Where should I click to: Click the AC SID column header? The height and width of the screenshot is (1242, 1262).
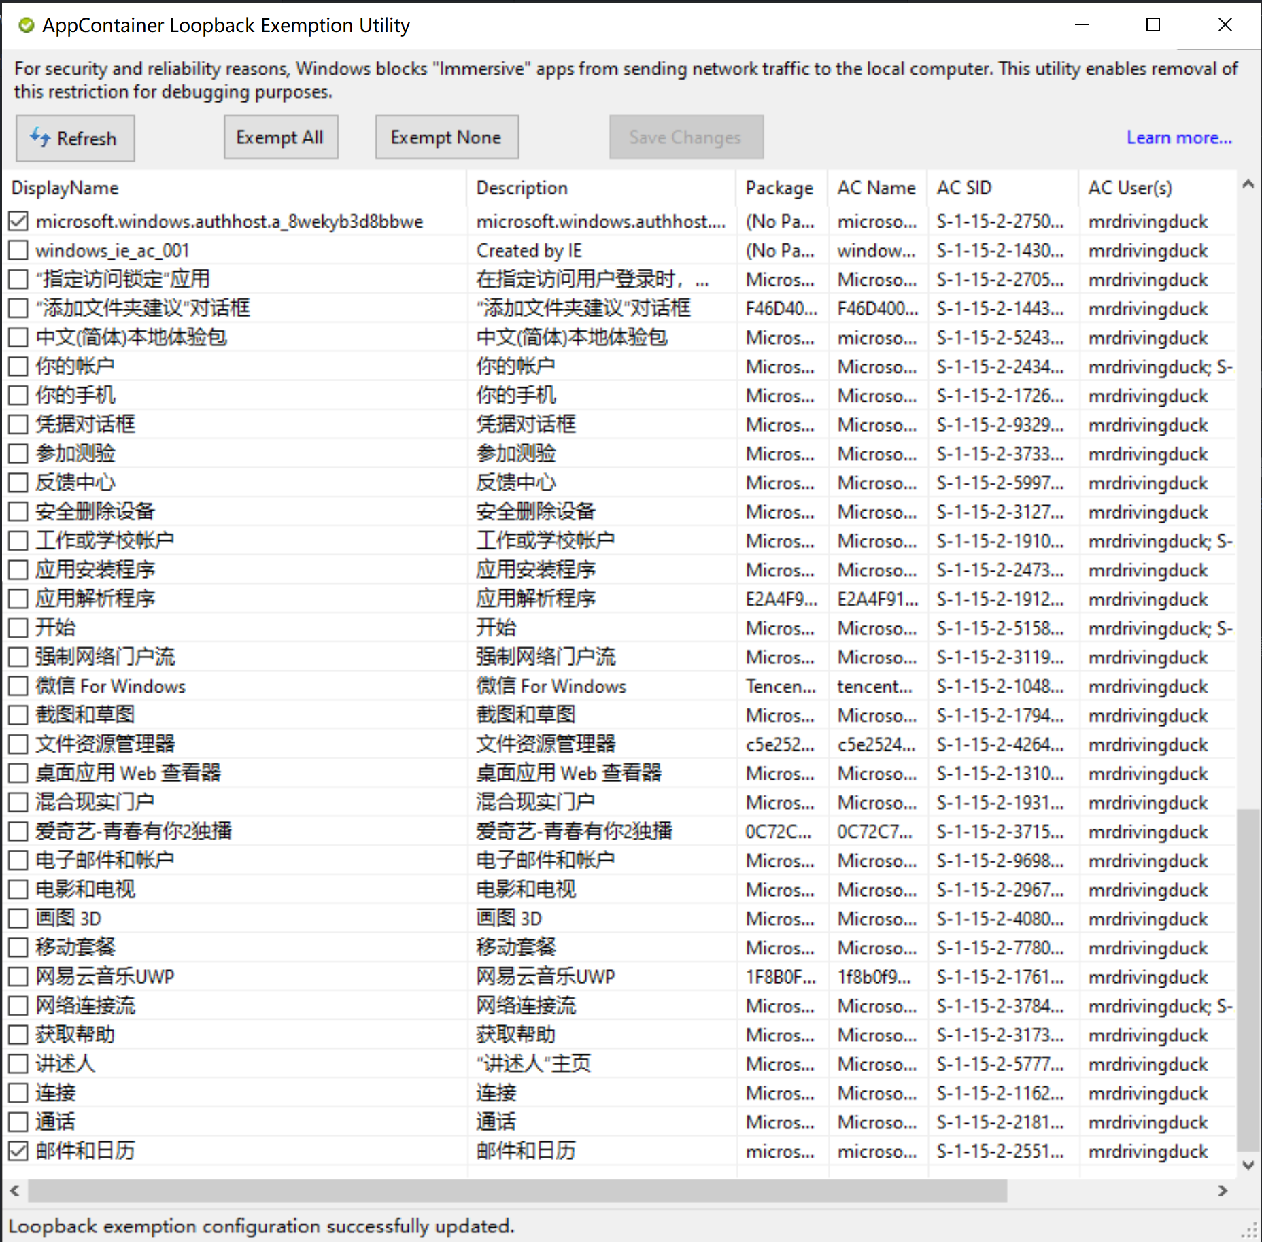(1003, 188)
